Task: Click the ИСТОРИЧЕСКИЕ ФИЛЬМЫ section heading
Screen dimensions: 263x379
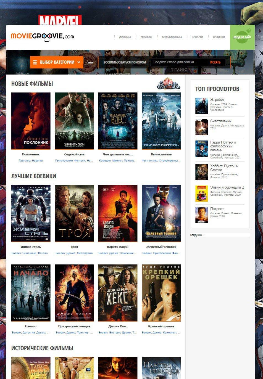Action: [42, 348]
